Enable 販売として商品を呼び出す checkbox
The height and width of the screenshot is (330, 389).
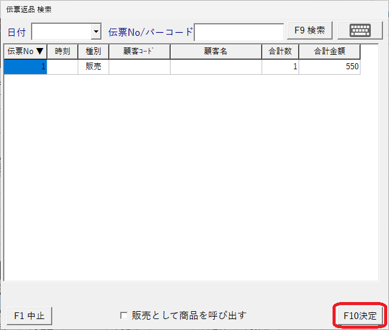pyautogui.click(x=124, y=315)
